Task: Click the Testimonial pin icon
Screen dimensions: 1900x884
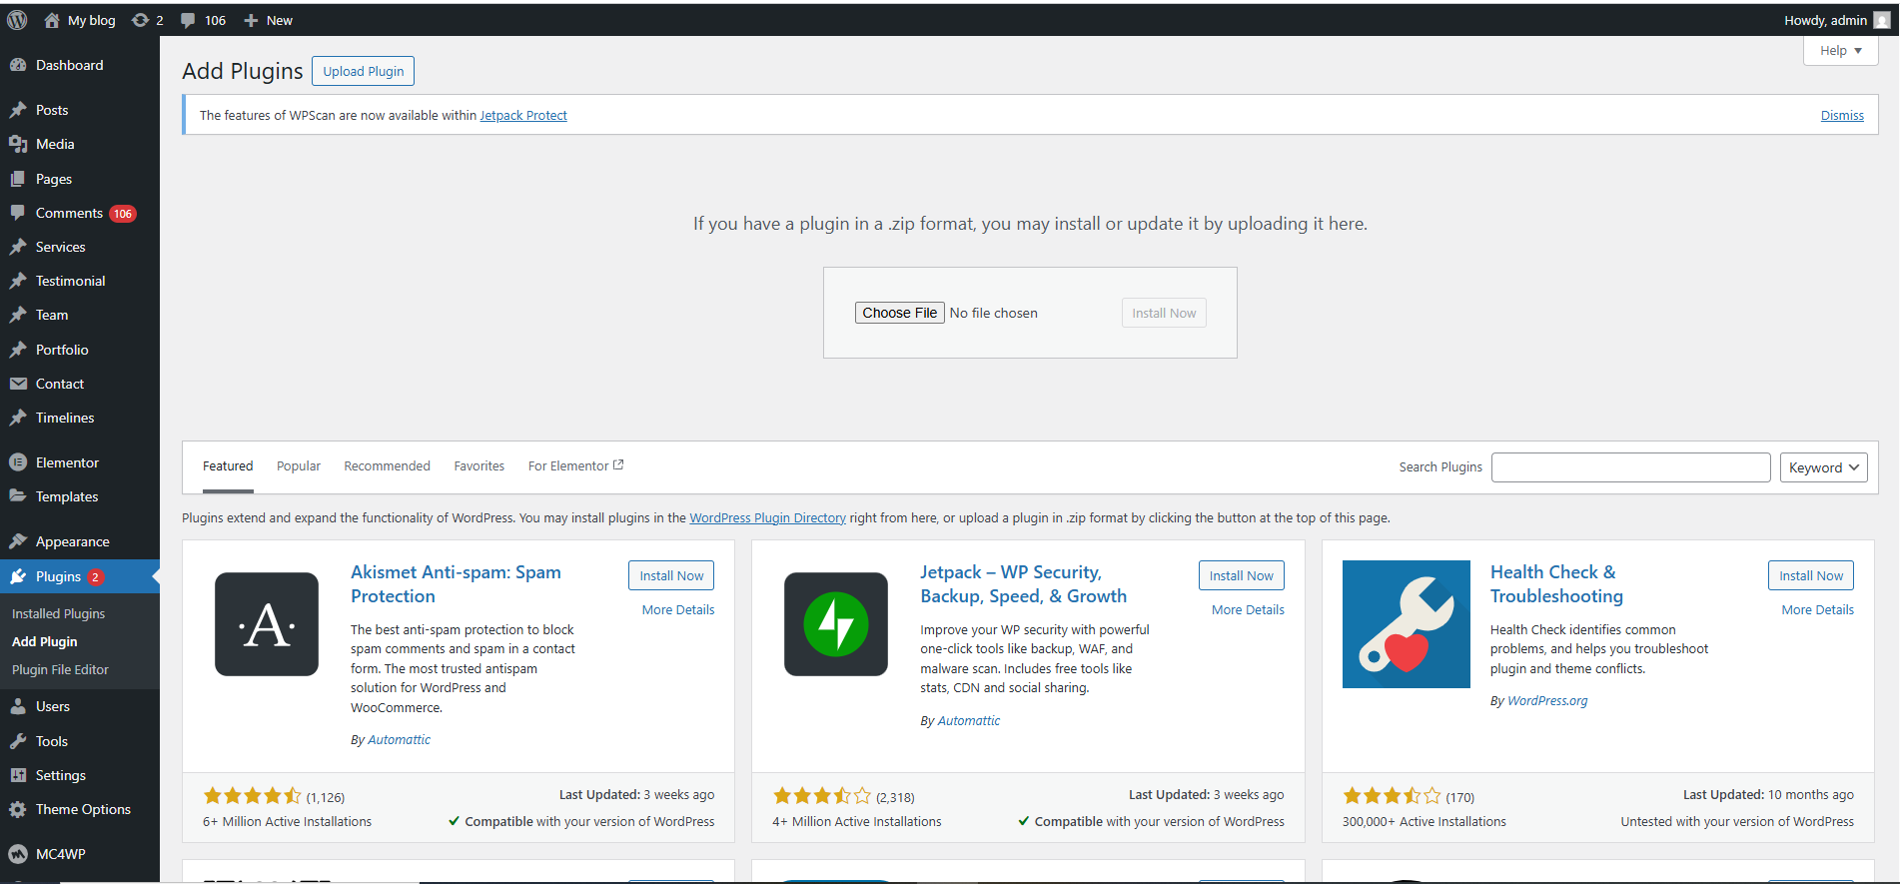Action: [x=18, y=281]
